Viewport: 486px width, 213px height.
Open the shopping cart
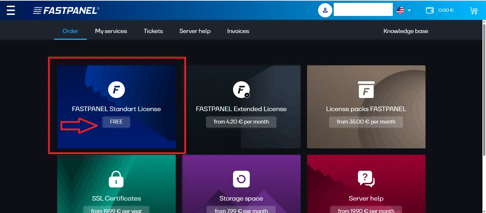coord(474,11)
